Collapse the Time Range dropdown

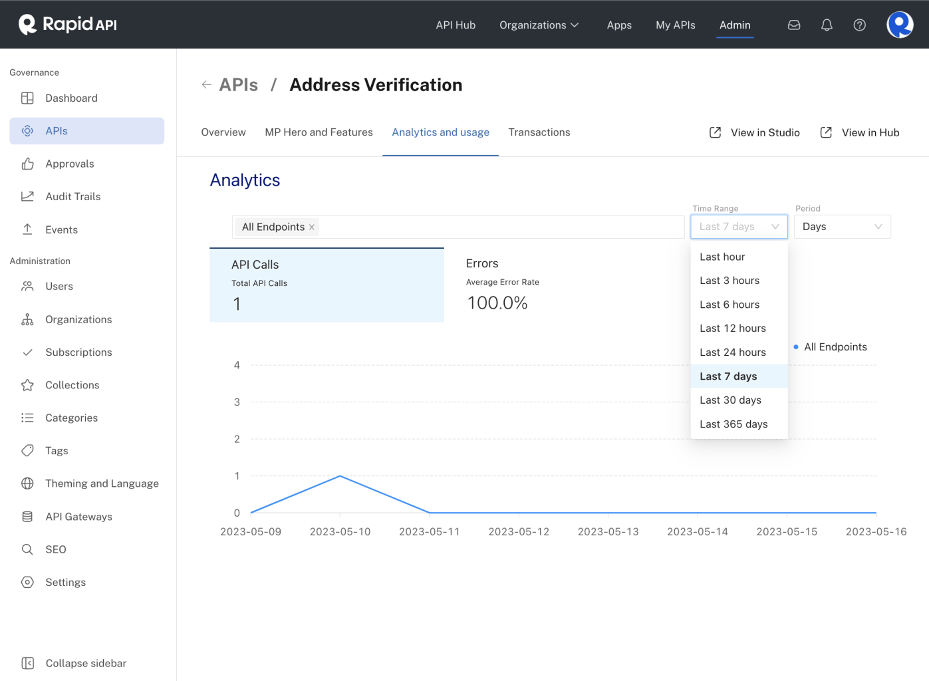point(739,227)
